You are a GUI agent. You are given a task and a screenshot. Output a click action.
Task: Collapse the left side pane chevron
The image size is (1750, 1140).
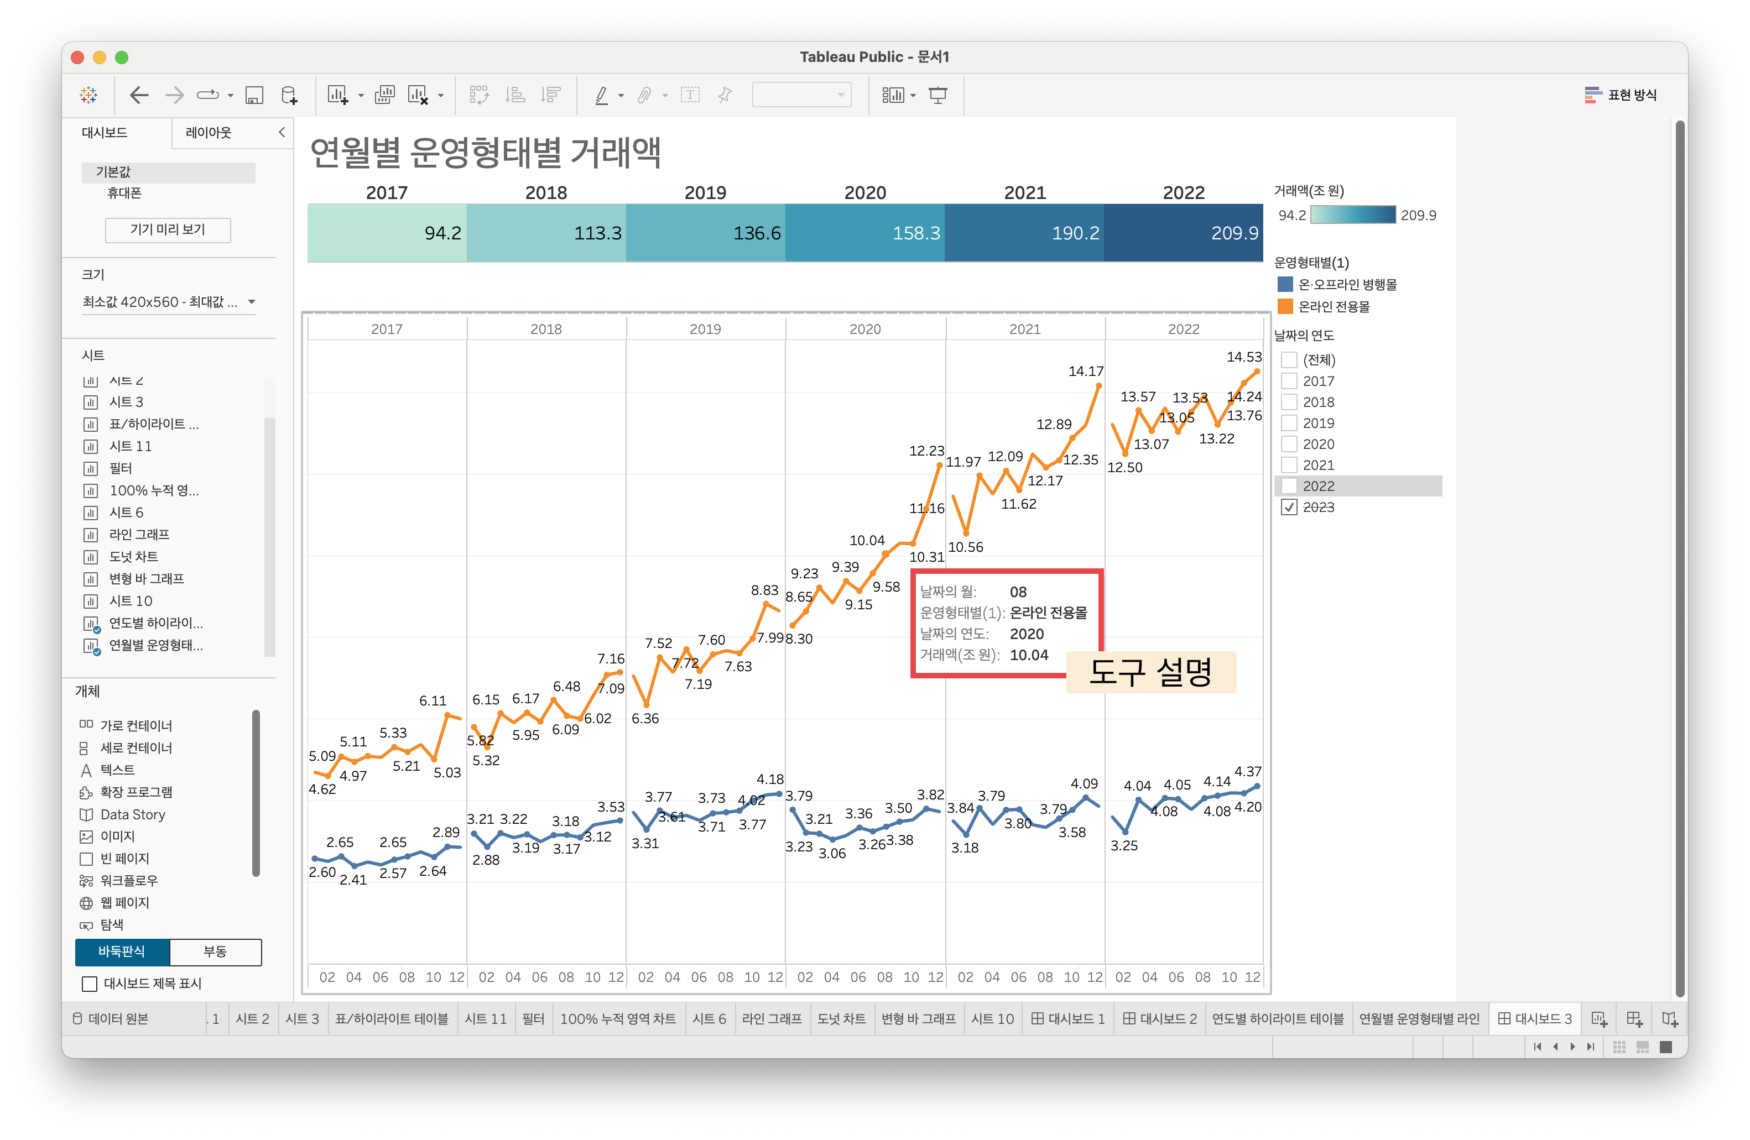point(282,132)
